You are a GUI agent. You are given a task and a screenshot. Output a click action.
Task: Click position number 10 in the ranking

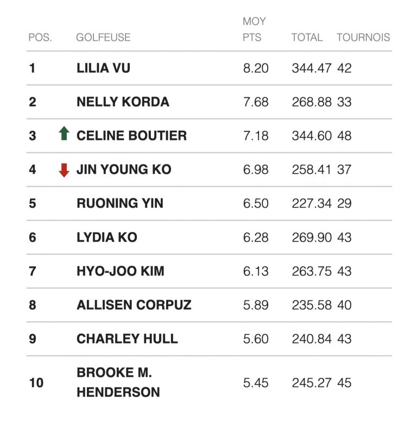(x=36, y=383)
